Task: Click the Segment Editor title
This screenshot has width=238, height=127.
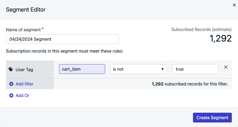Action: pyautogui.click(x=26, y=9)
